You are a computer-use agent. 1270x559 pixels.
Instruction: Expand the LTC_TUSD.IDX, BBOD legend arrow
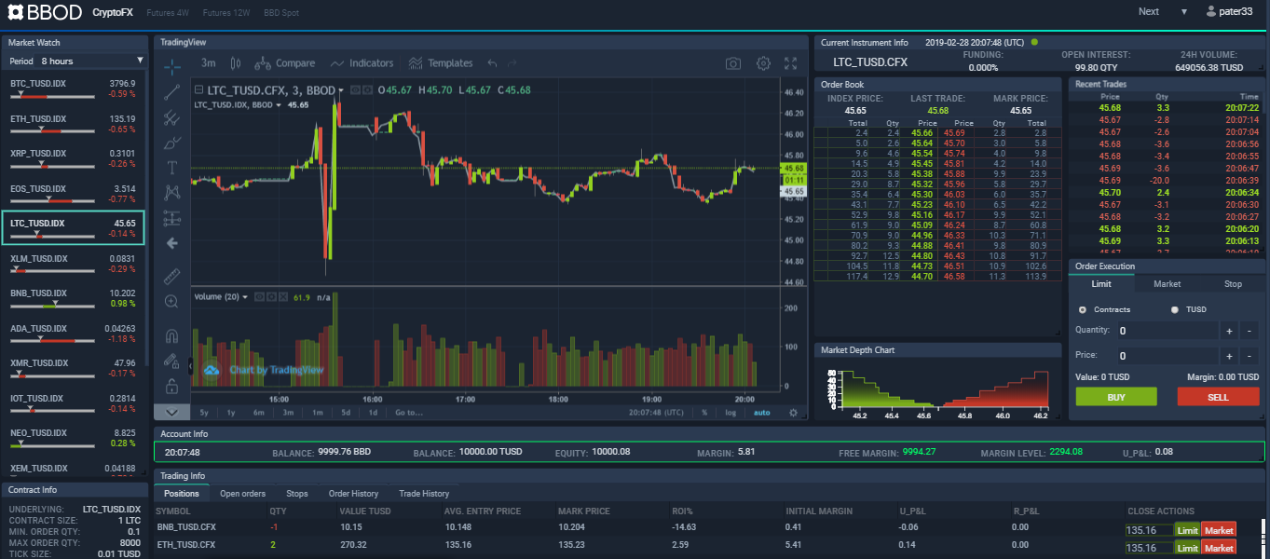point(280,105)
